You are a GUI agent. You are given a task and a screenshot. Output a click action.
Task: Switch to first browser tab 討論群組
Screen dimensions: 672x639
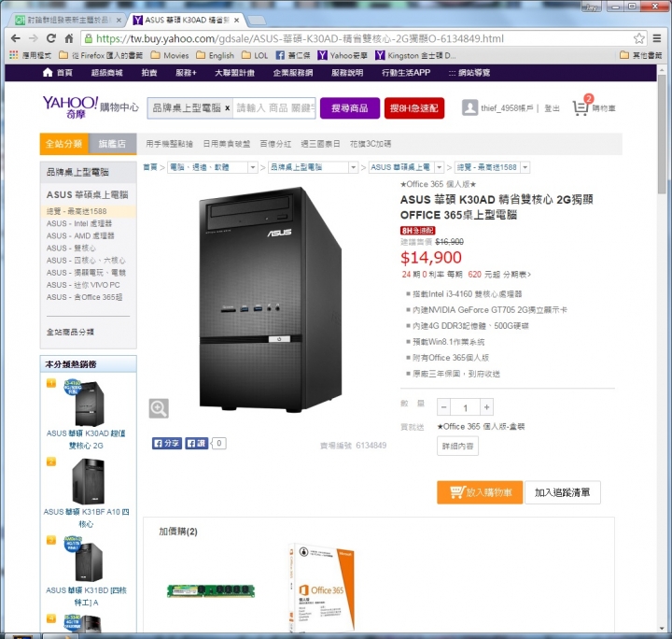coord(68,21)
